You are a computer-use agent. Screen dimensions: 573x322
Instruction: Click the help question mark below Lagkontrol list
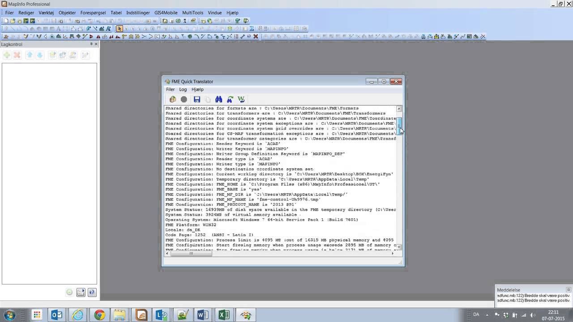pyautogui.click(x=92, y=292)
